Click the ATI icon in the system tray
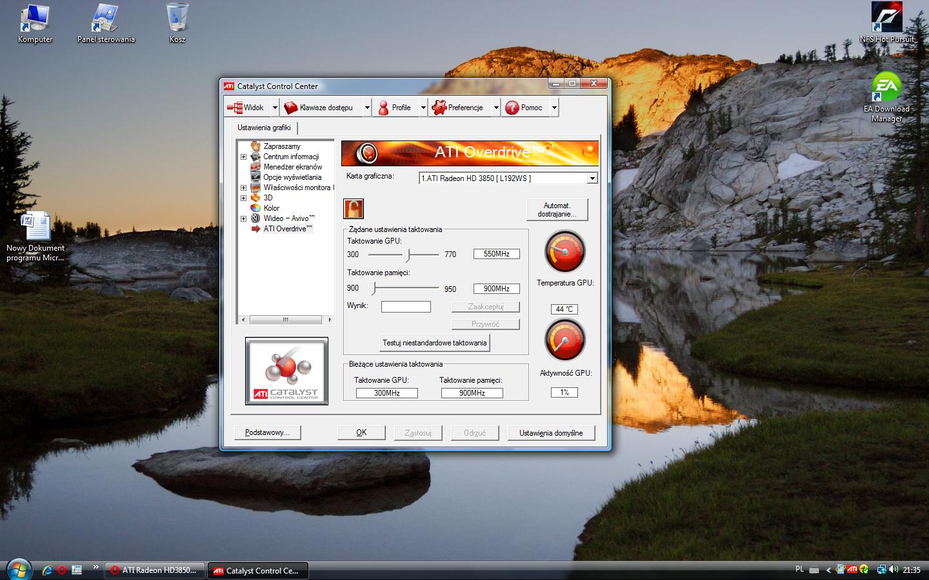The width and height of the screenshot is (929, 580). coord(852,569)
